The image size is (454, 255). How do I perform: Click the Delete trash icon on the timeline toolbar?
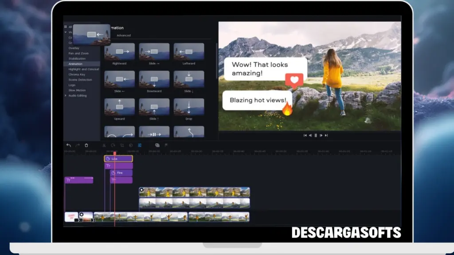[x=86, y=145]
